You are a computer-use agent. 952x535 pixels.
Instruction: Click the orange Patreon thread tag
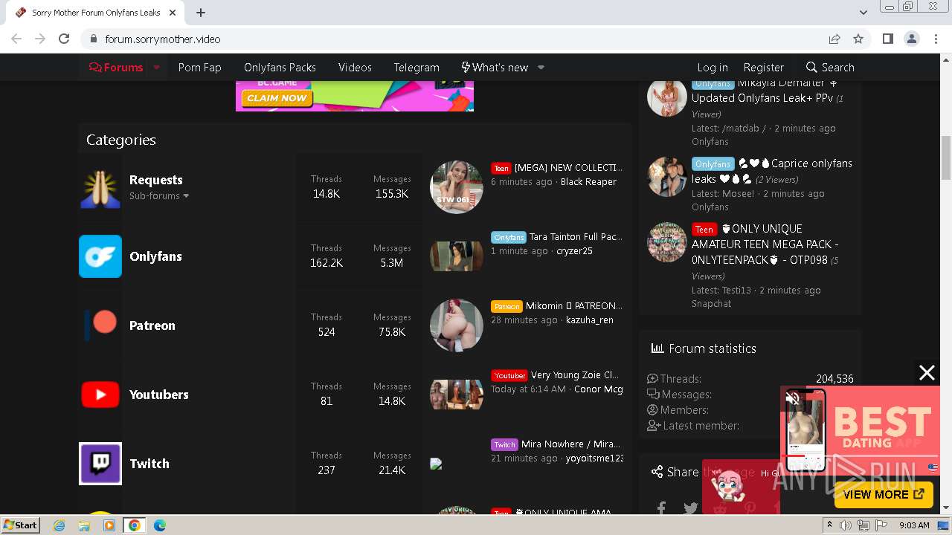(x=506, y=306)
